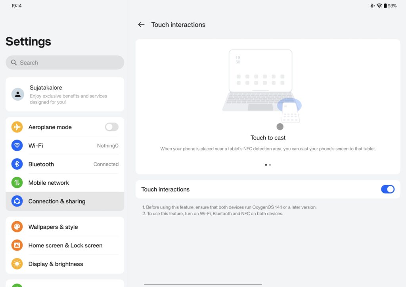
Task: Tap the Aeroplane mode plane icon
Action: (x=17, y=127)
